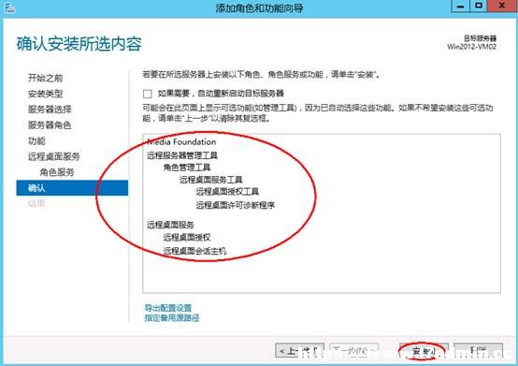
Task: Click the 安装 install button
Action: point(424,351)
